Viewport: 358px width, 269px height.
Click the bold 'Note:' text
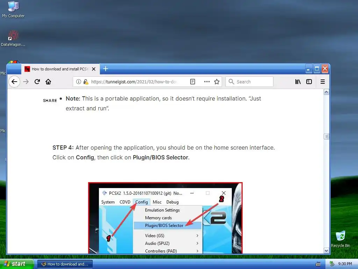tap(73, 98)
